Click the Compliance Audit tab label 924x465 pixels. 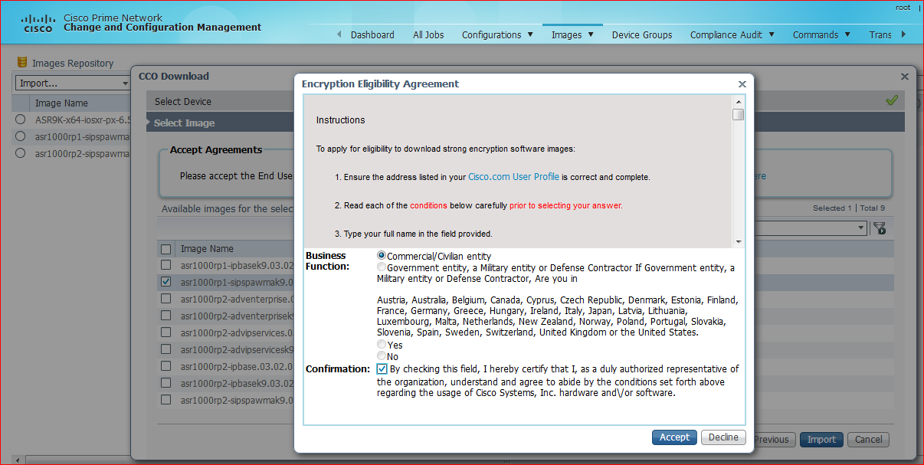pyautogui.click(x=726, y=34)
